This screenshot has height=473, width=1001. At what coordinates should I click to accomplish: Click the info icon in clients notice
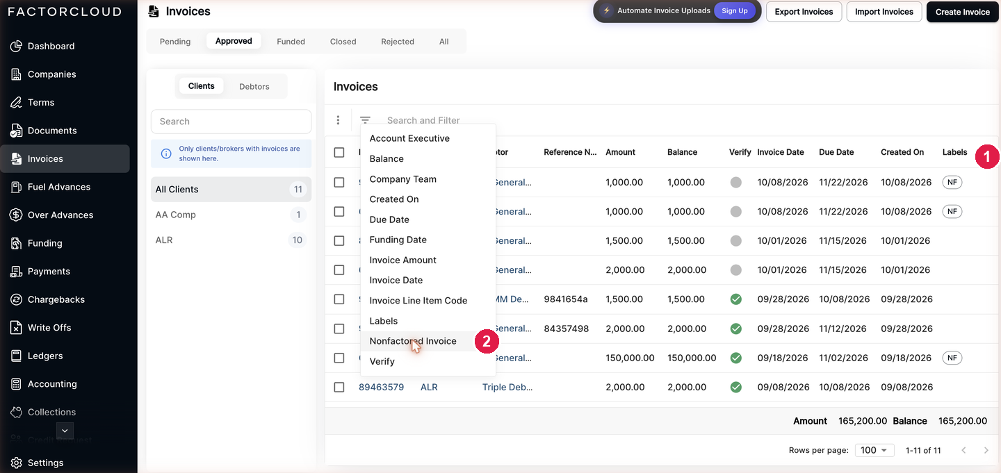point(166,153)
